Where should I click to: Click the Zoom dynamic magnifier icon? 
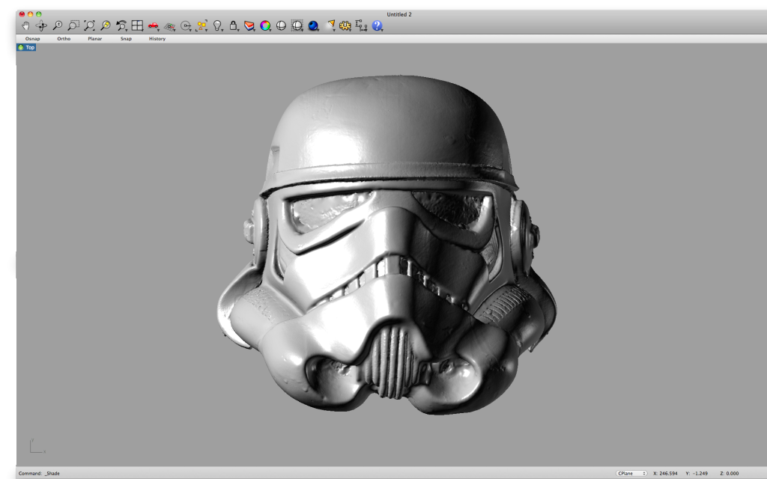pos(58,25)
